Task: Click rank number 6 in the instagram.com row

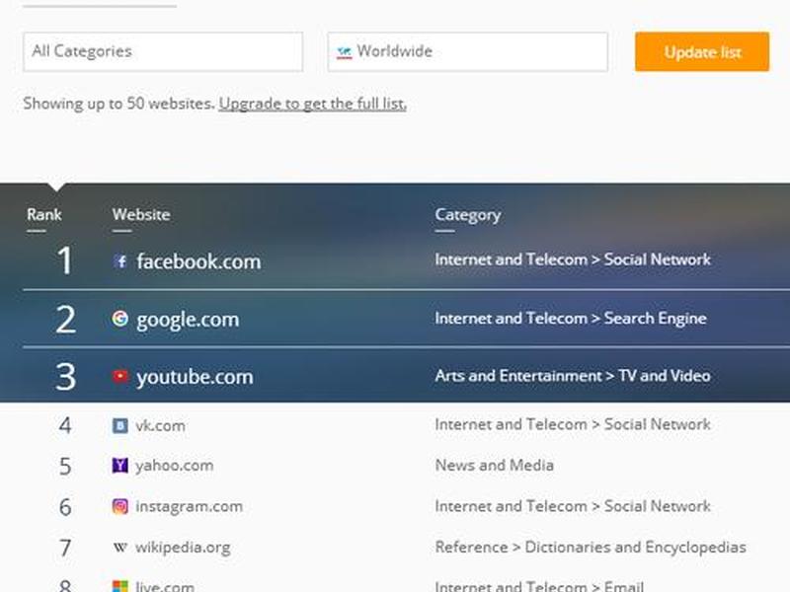Action: pos(65,507)
